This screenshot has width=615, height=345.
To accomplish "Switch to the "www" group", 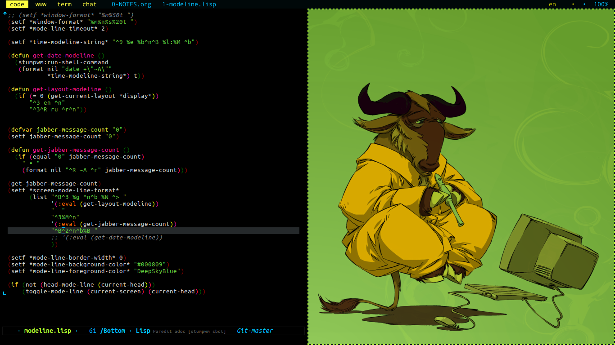I will [41, 4].
